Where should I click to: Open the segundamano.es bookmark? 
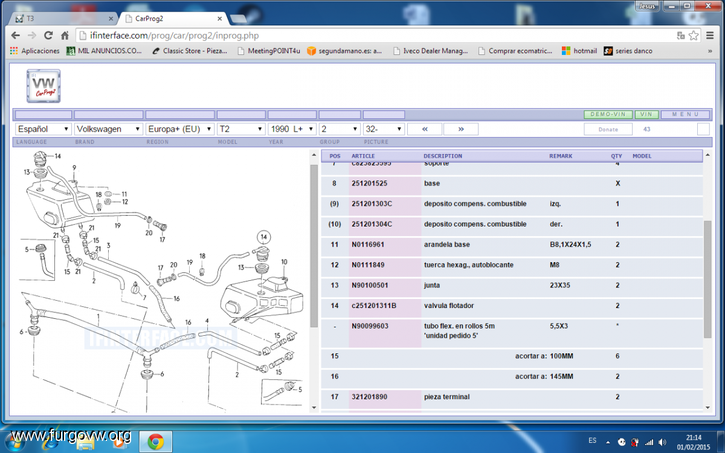[344, 51]
